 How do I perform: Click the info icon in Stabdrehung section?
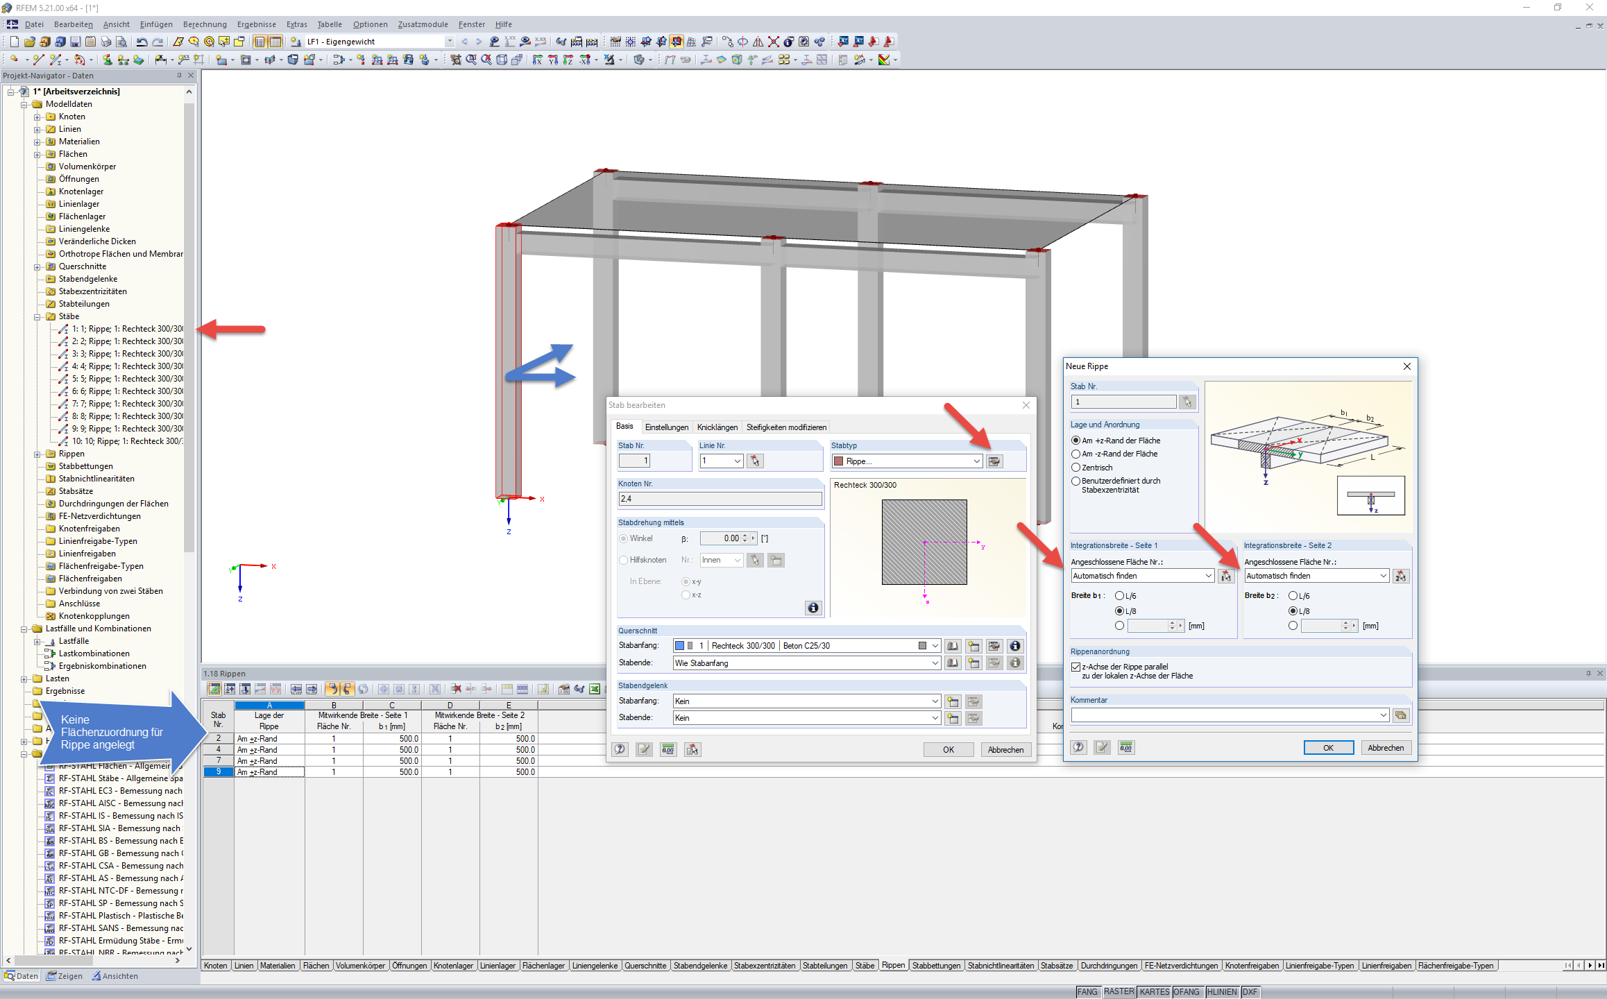813,608
